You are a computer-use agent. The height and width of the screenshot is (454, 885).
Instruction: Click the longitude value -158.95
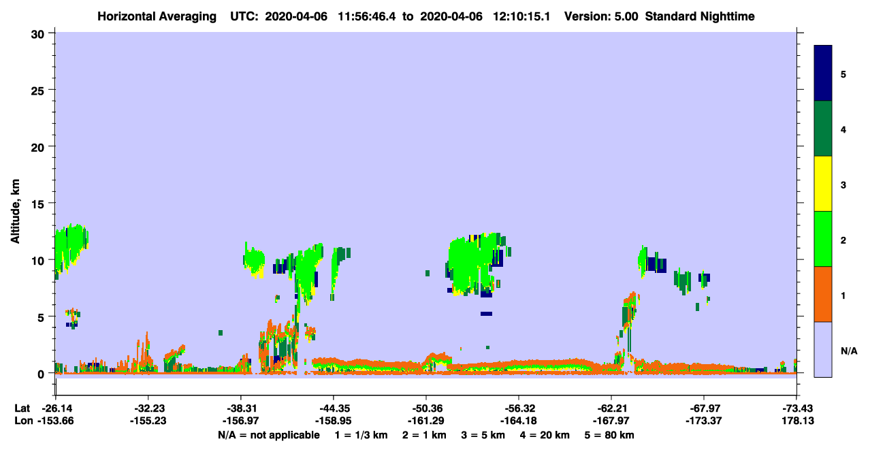tap(333, 421)
